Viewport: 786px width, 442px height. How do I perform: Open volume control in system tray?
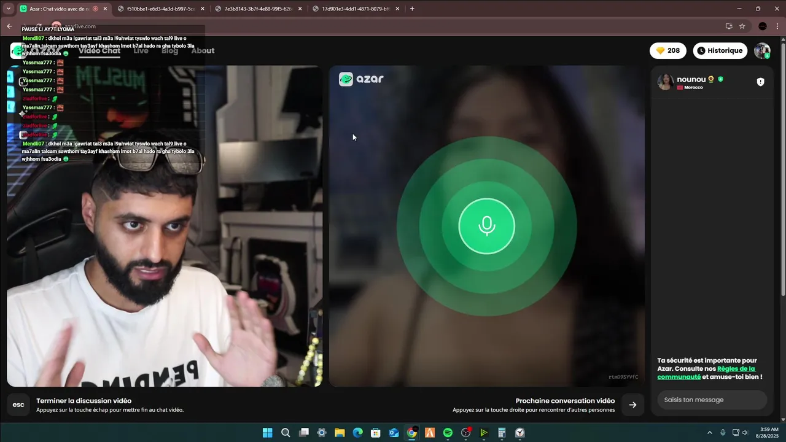745,433
